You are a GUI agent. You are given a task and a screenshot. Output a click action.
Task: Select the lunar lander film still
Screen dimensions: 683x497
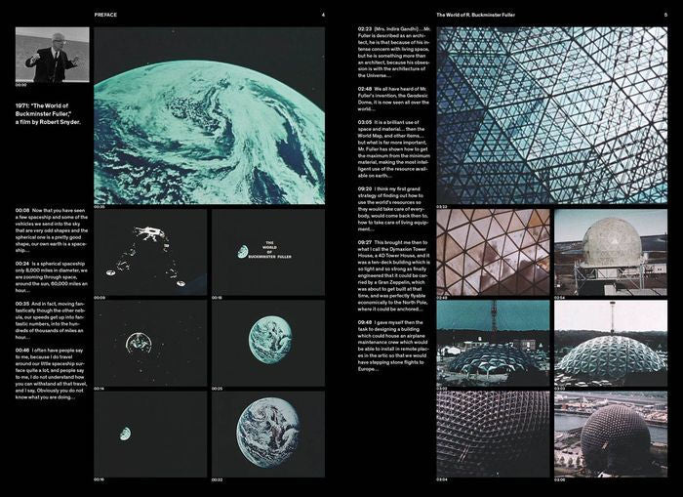[150, 253]
